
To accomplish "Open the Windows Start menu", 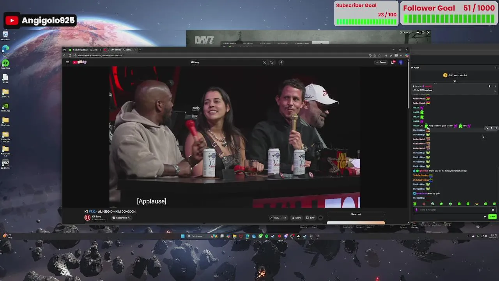I will pyautogui.click(x=182, y=236).
